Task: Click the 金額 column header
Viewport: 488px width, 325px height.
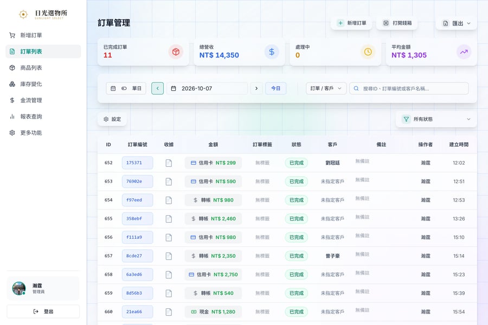Action: click(213, 145)
